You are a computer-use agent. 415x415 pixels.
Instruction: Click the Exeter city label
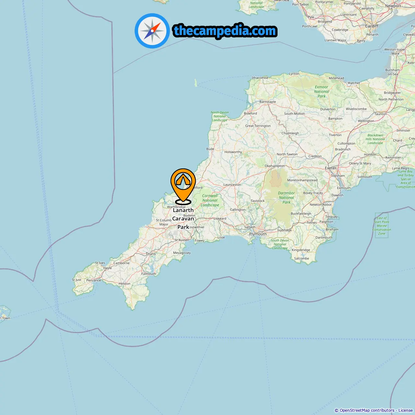[x=331, y=168]
